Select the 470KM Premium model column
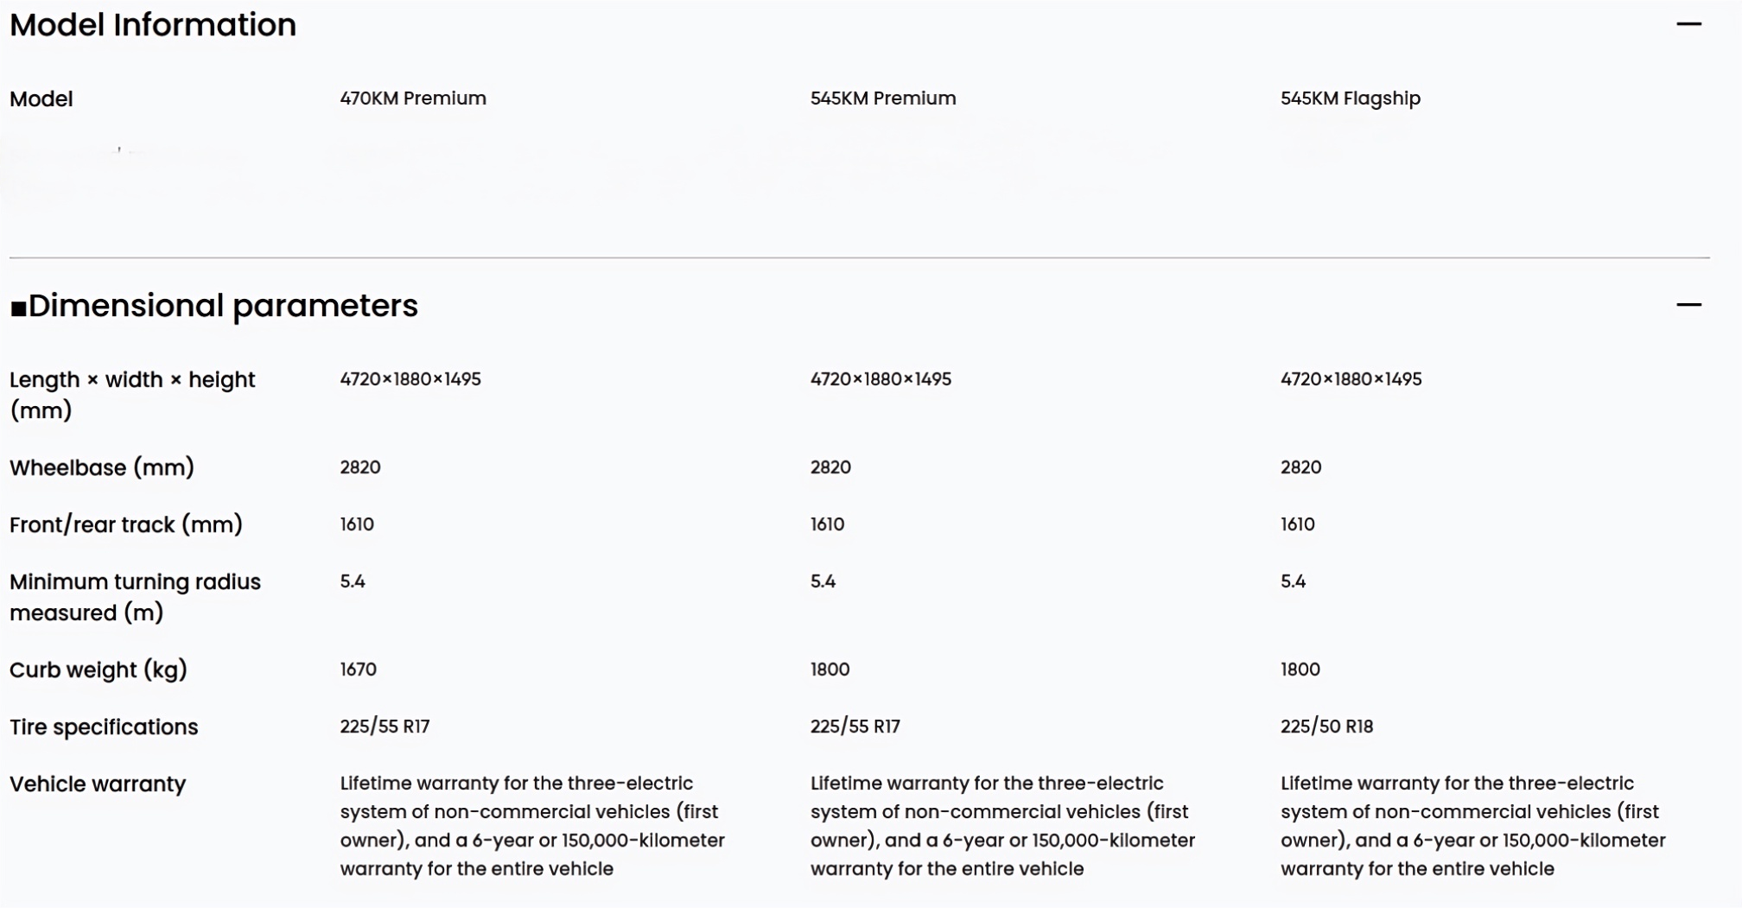The height and width of the screenshot is (908, 1742). 413,98
